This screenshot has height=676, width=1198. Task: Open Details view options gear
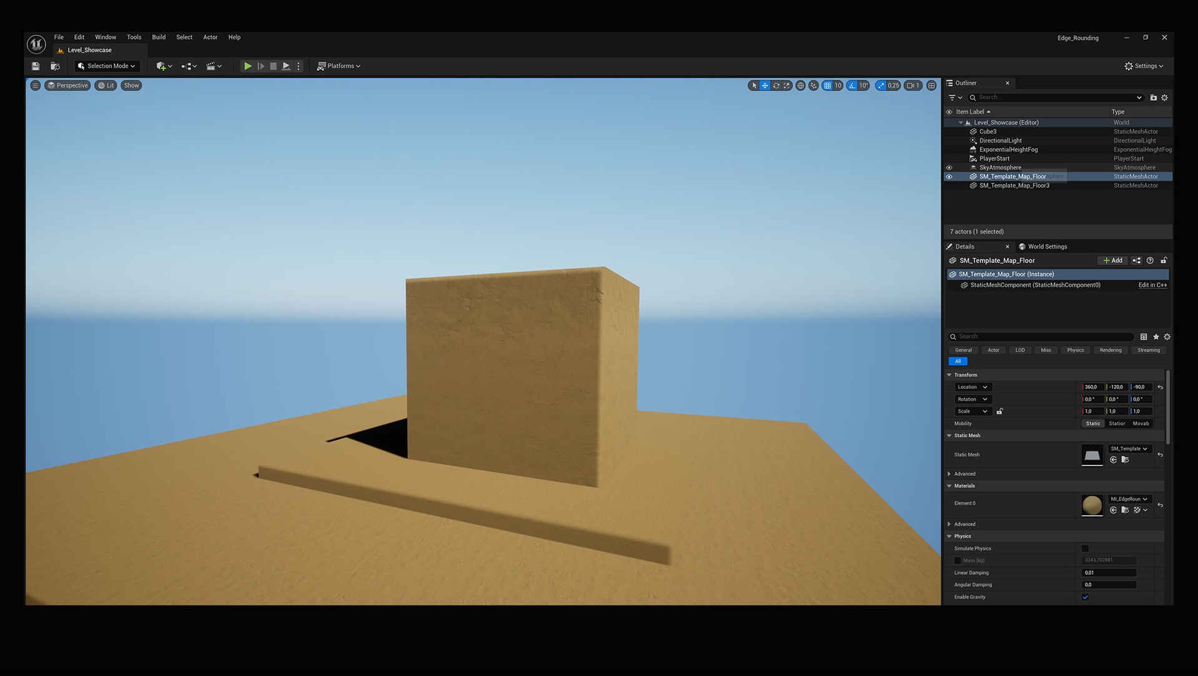[x=1167, y=337]
